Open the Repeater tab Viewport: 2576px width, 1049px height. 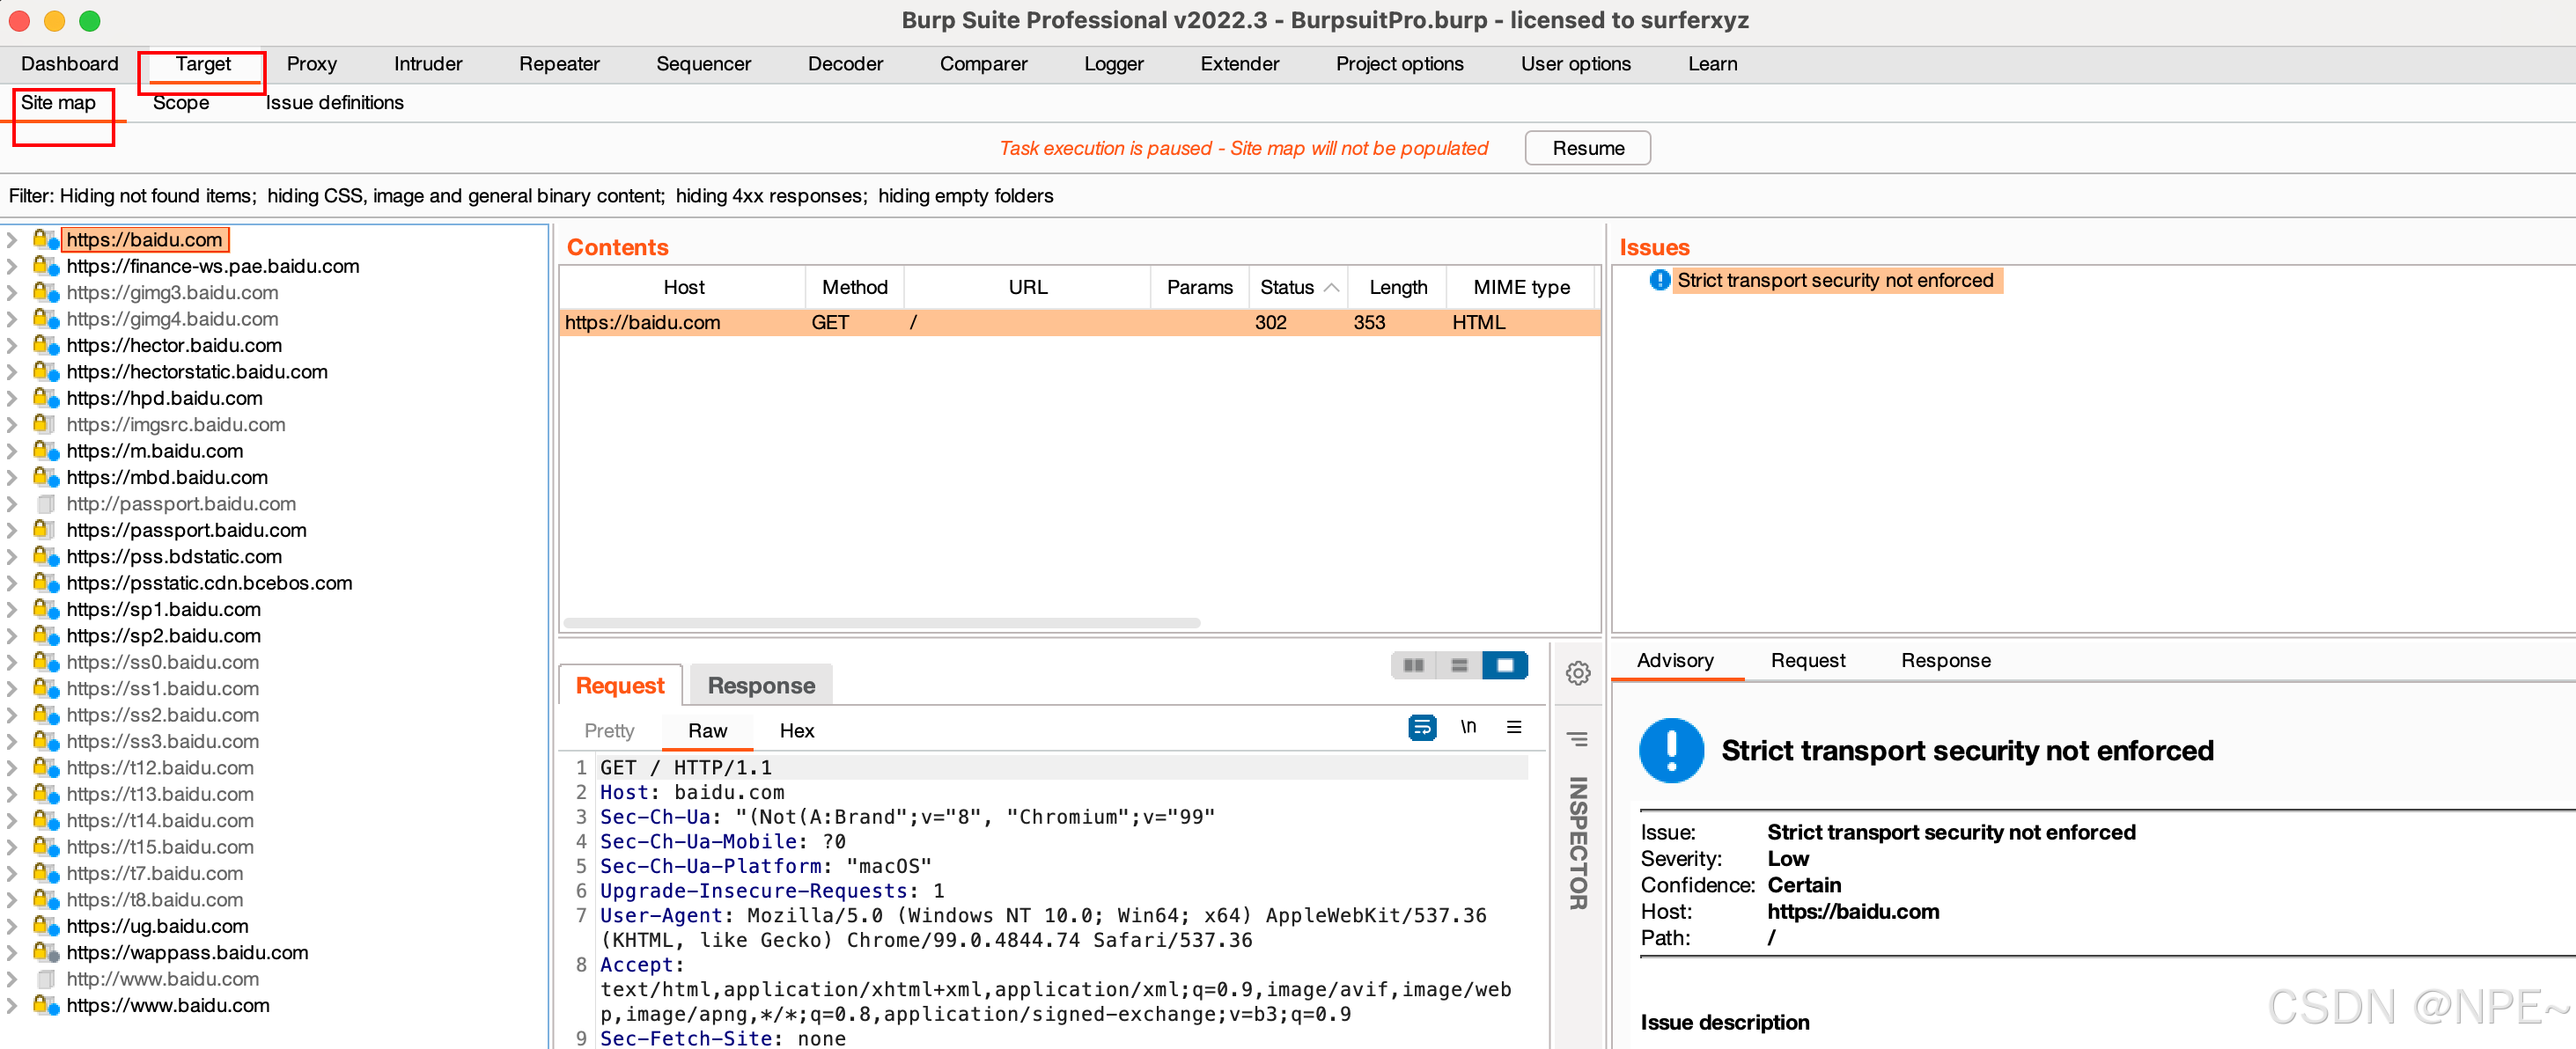(558, 64)
